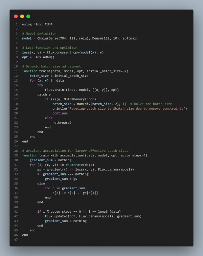
Task: Click the red close dot
Action: (16, 16)
